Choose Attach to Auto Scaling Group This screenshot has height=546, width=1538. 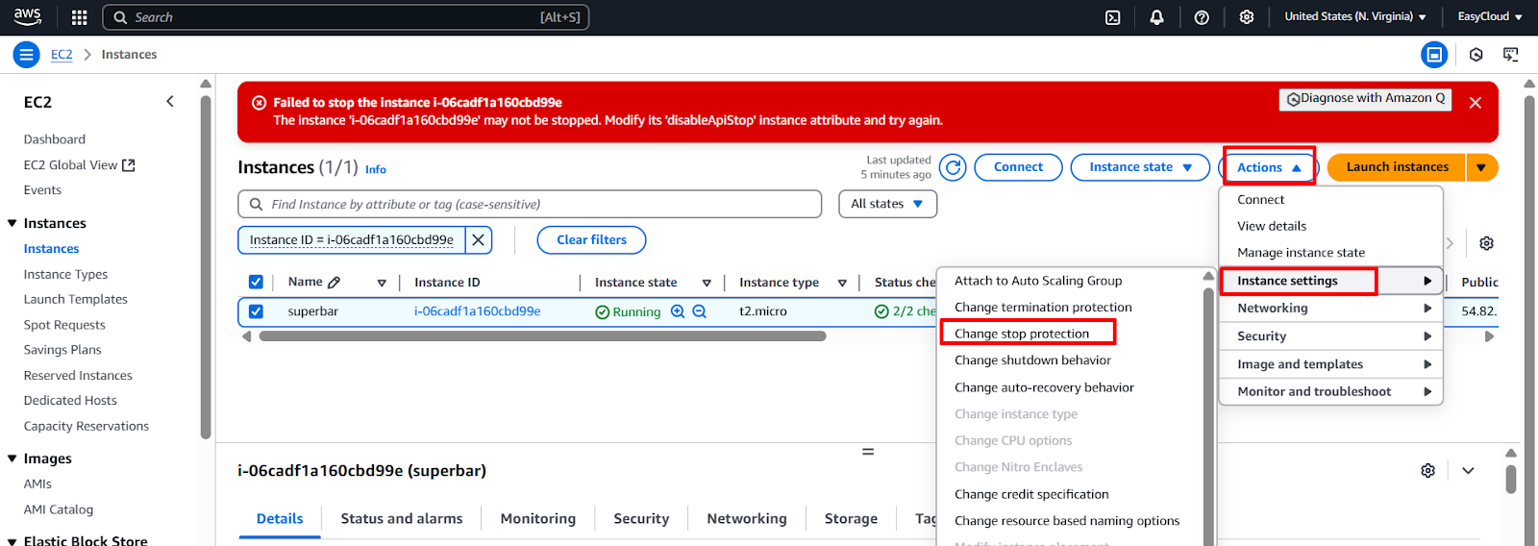coord(1038,281)
